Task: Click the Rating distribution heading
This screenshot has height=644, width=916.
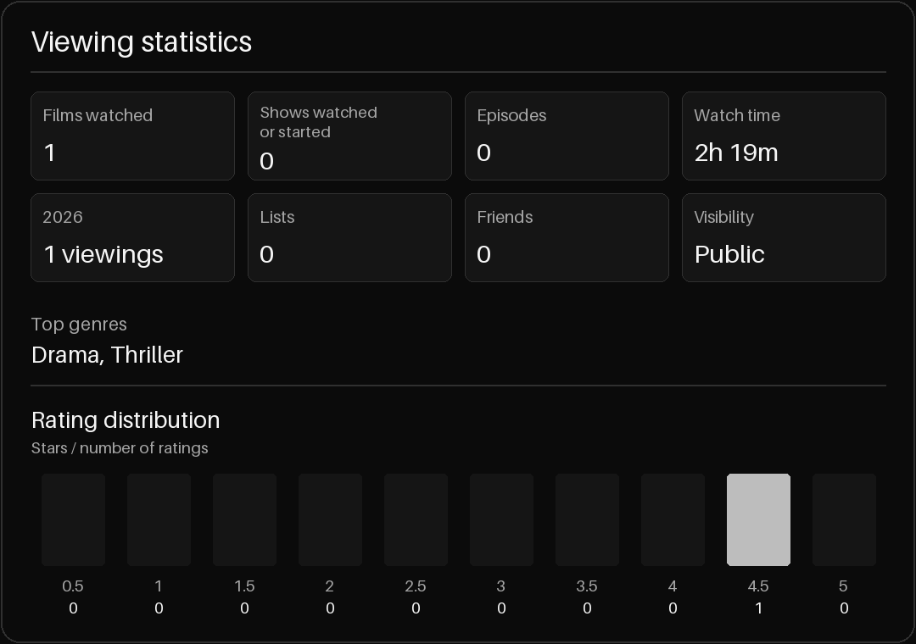Action: coord(126,420)
